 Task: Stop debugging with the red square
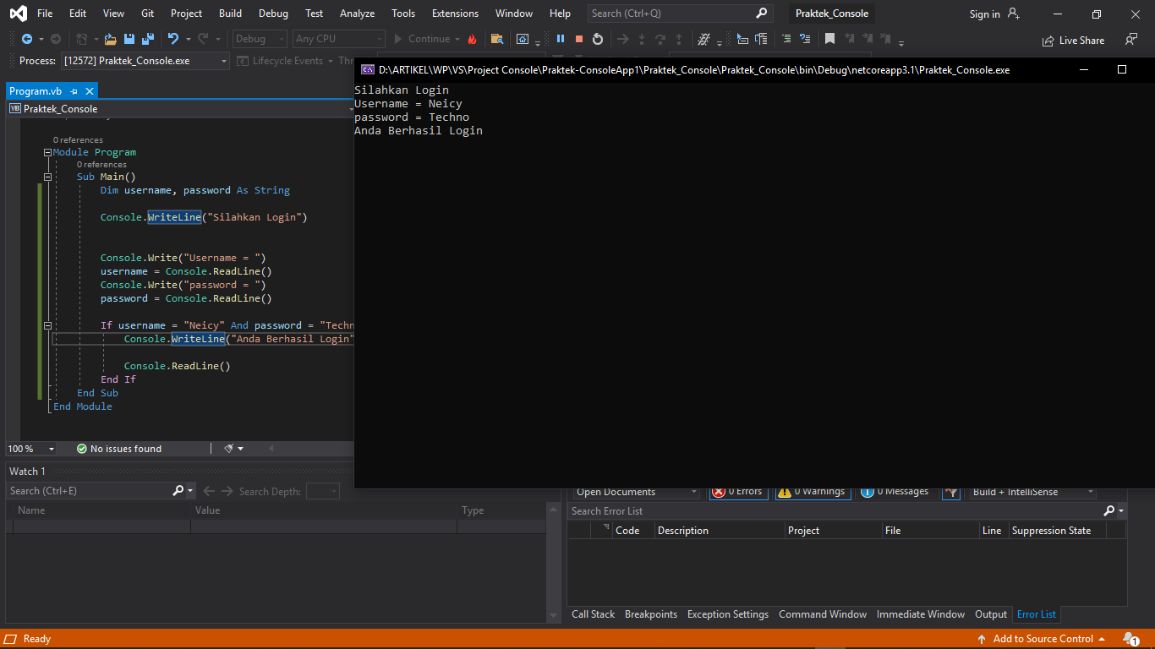click(x=579, y=39)
